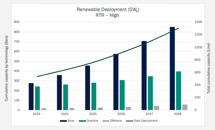Select the Total Deployment legend label
Image resolution: width=215 pixels, height=130 pixels.
pos(145,121)
